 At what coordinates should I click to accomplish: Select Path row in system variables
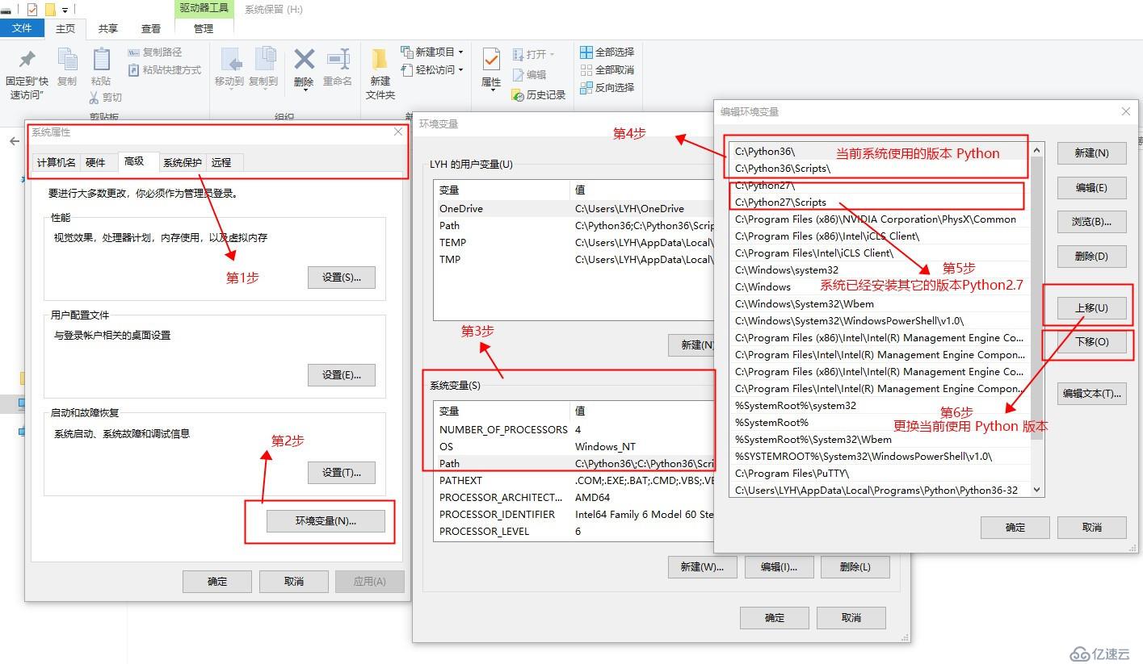coord(574,463)
